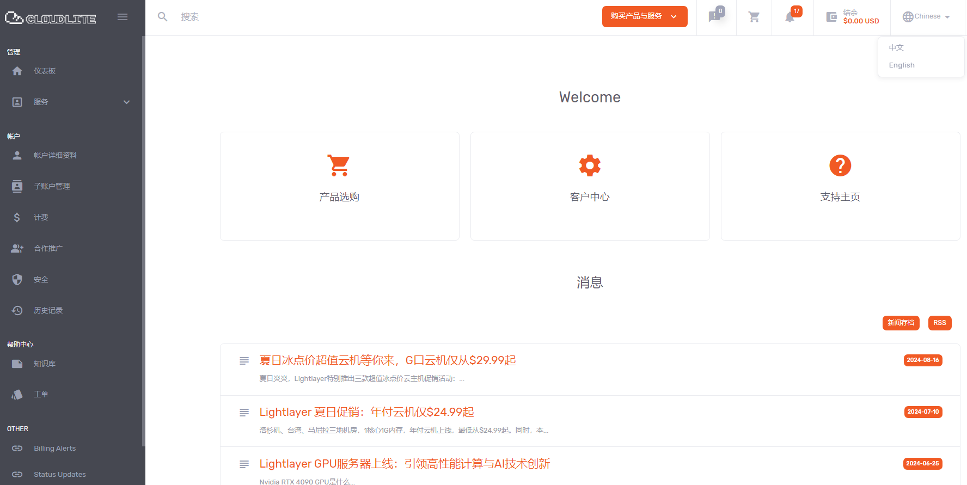This screenshot has width=967, height=485.
Task: Click the ticket icon beside 工单
Action: (17, 394)
